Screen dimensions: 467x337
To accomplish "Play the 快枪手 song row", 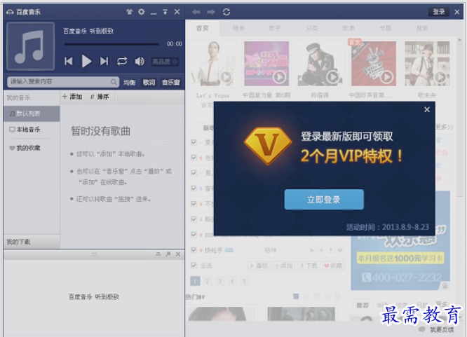I will click(312, 250).
